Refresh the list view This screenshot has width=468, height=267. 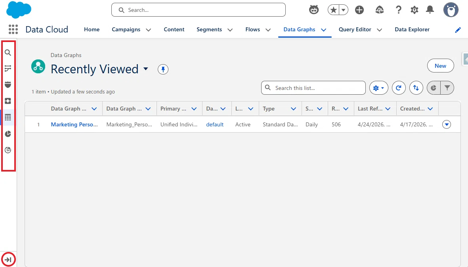[399, 88]
